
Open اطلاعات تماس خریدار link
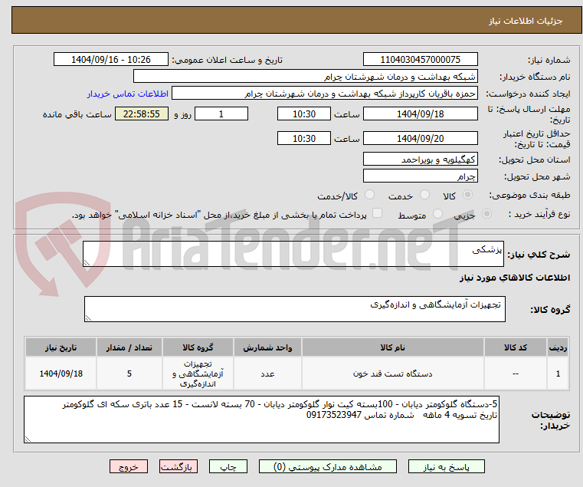coord(128,94)
